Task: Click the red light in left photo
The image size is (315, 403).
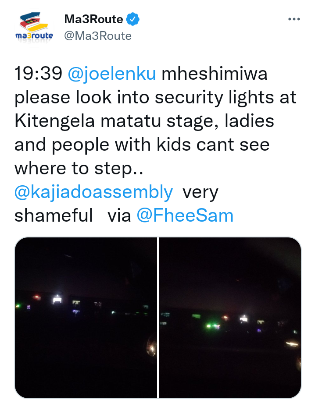Action: coord(36,297)
